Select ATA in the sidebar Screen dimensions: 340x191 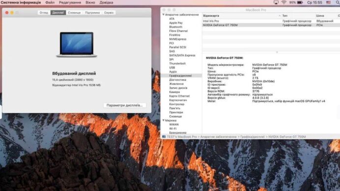(x=172, y=19)
